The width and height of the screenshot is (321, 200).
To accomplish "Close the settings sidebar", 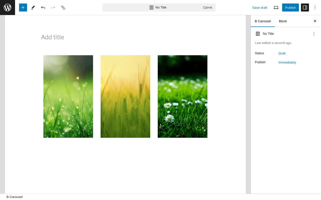I will pyautogui.click(x=315, y=21).
